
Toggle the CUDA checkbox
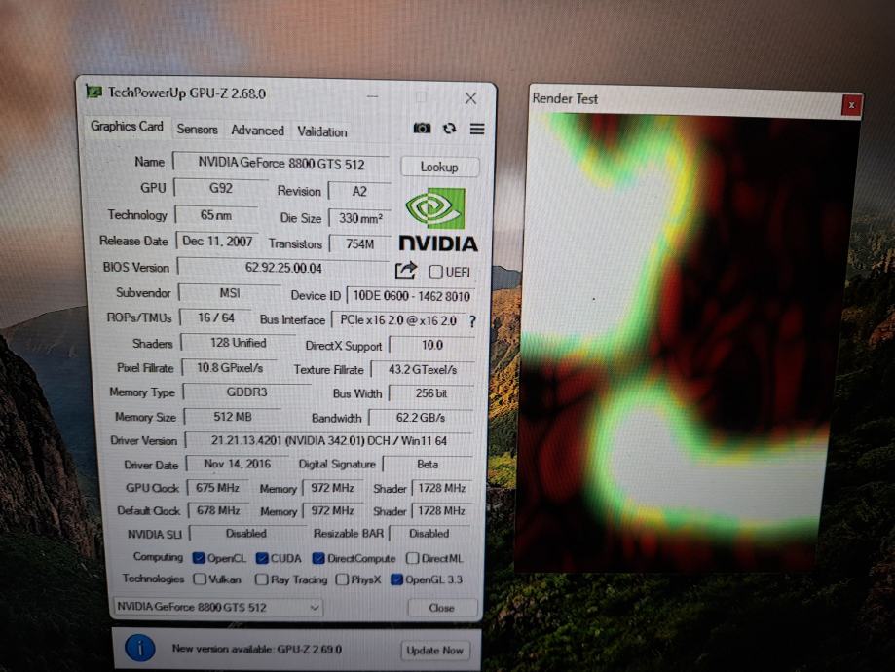click(262, 558)
